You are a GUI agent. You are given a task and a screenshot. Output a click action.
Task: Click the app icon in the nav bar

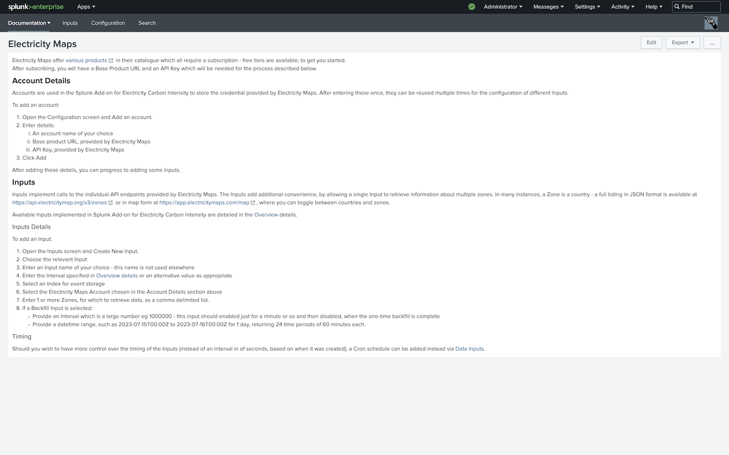tap(711, 23)
